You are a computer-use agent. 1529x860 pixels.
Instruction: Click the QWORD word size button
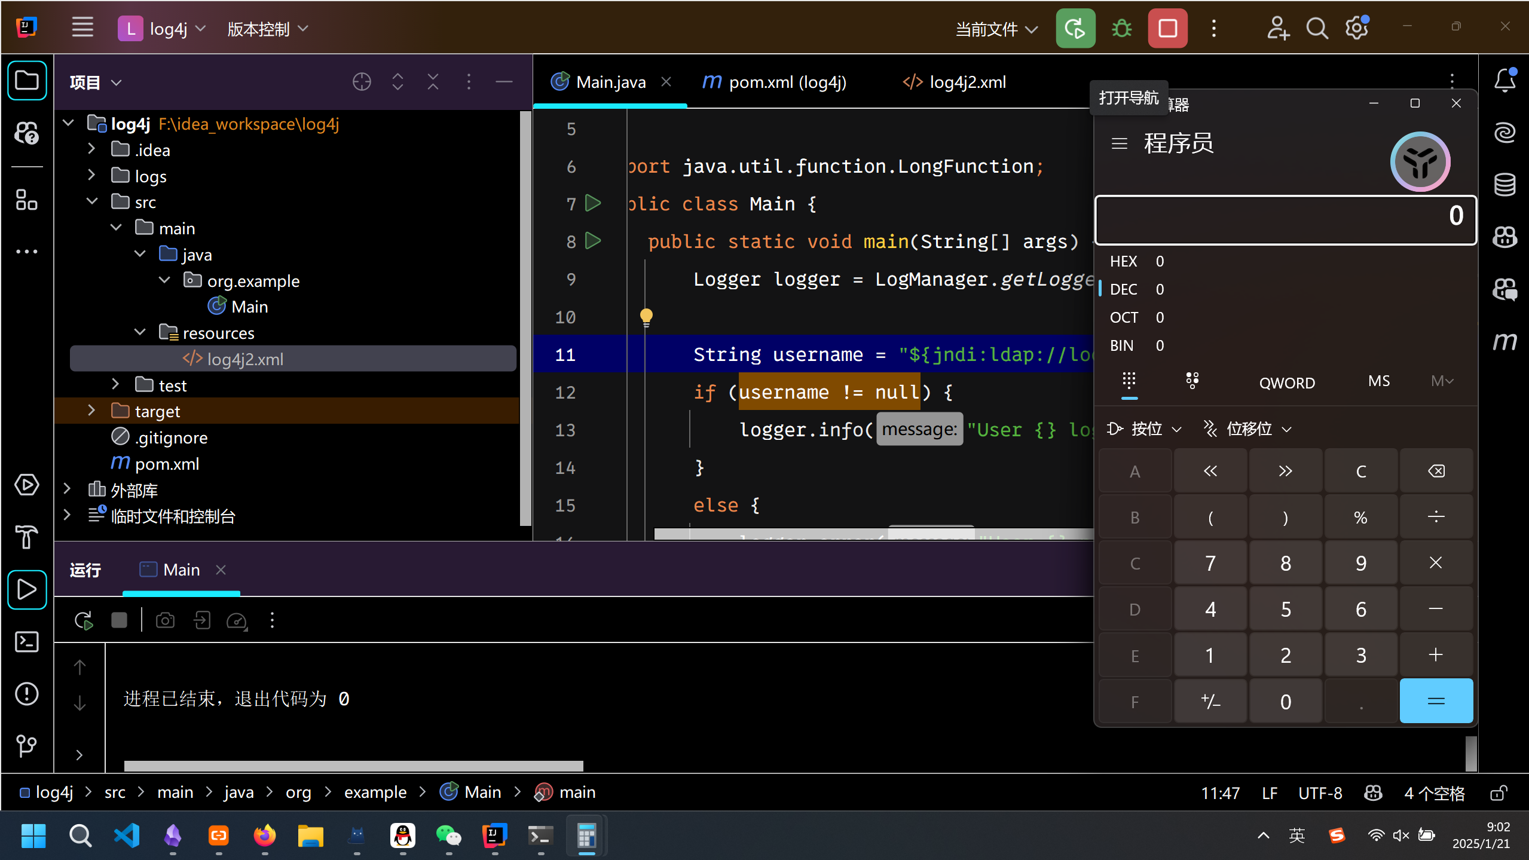click(1286, 382)
